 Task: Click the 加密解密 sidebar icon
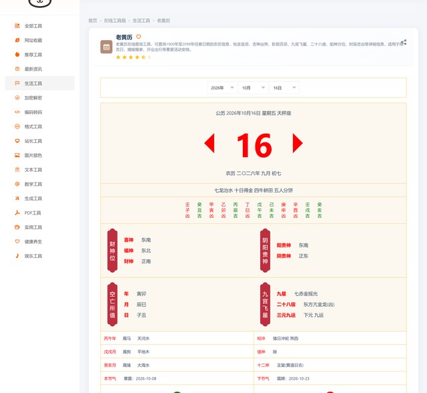click(x=17, y=98)
